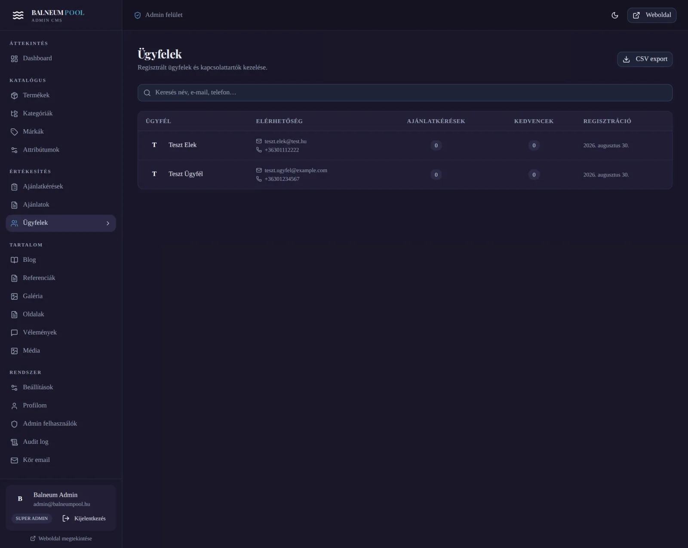The width and height of the screenshot is (688, 548).
Task: Open Ajánlatok in the sidebar
Action: [61, 204]
